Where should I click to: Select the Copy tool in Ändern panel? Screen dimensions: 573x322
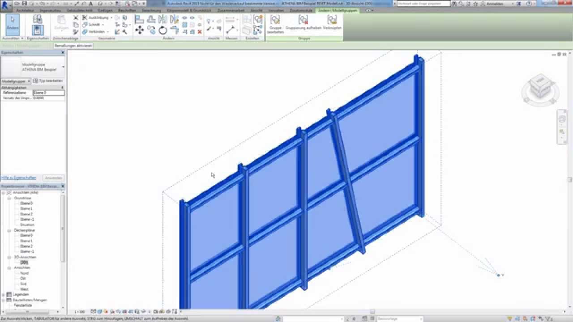pyautogui.click(x=151, y=30)
